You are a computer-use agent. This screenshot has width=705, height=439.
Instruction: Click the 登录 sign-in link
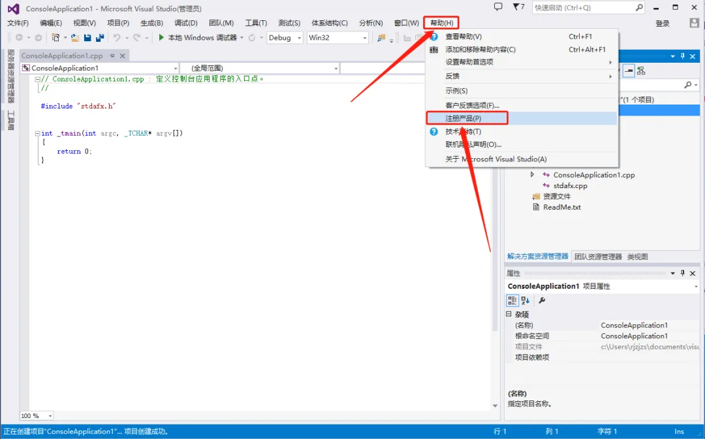[663, 24]
